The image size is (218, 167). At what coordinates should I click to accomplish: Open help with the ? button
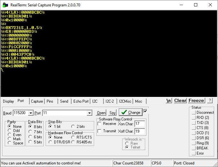210,100
